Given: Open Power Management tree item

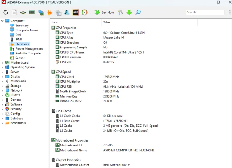Looking at the screenshot, I should (x=29, y=49).
